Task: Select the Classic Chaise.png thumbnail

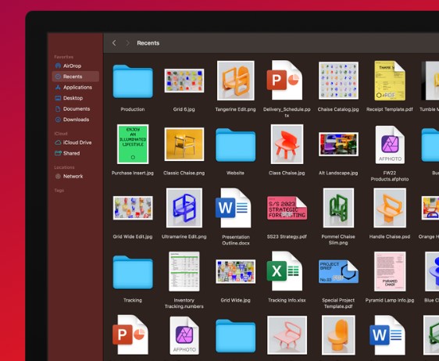Action: point(184,145)
